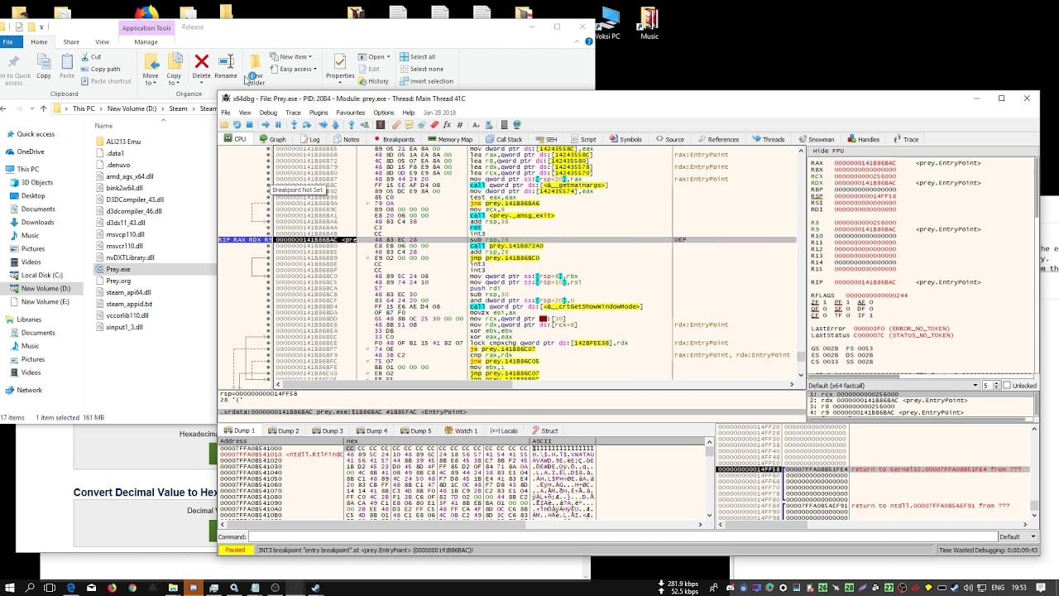Click the Comments icon in x64dbg toolbar
This screenshot has height=596, width=1059.
click(410, 125)
